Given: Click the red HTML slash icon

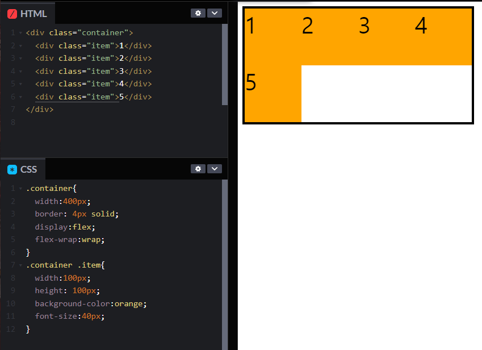Looking at the screenshot, I should tap(12, 14).
